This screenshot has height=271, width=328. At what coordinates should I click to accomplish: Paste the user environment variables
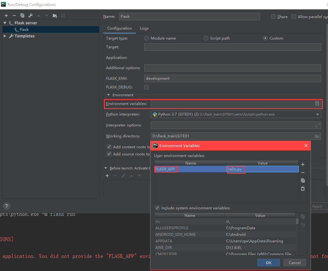[x=303, y=189]
